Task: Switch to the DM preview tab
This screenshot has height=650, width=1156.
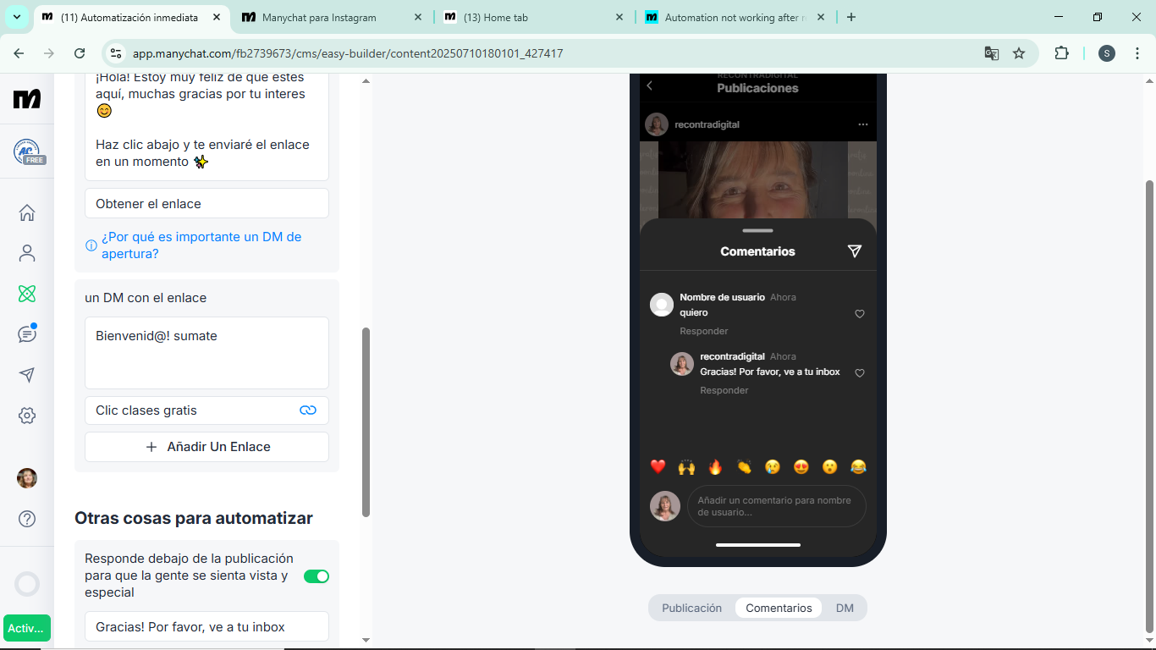Action: click(x=845, y=608)
